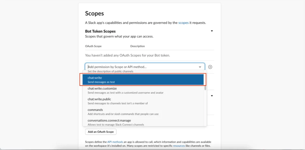Click the scope dropdown list scrollbar thumb
The image size is (305, 150).
tap(205, 88)
